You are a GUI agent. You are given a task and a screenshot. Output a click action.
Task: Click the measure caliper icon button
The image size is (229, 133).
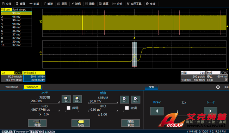coord(37,123)
